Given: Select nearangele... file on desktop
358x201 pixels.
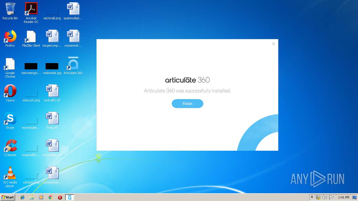Looking at the screenshot, I should point(31,123).
